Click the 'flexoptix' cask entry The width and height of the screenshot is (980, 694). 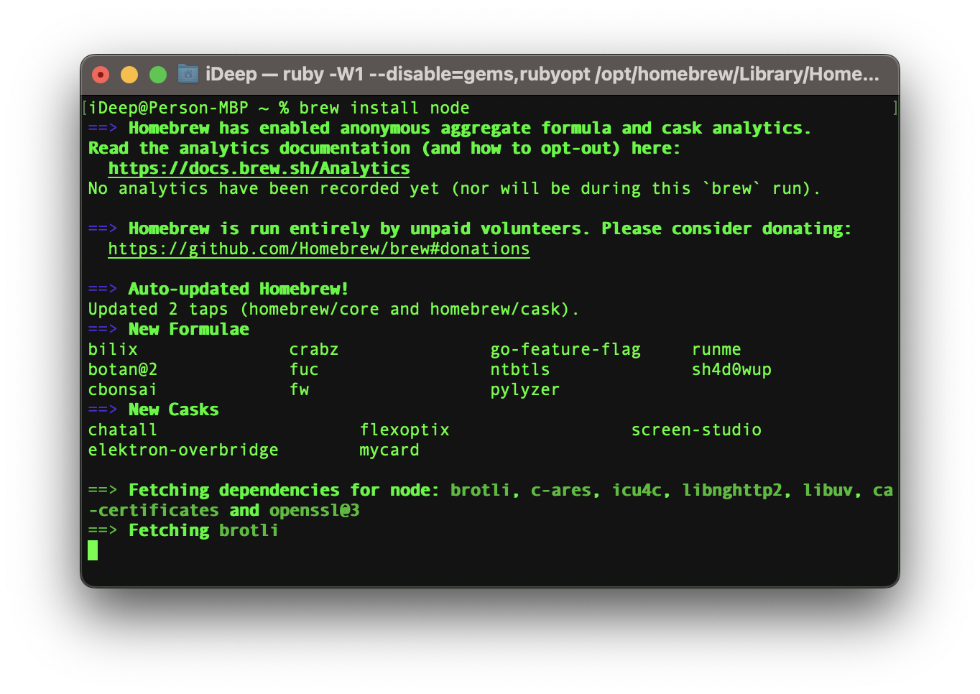click(x=404, y=430)
